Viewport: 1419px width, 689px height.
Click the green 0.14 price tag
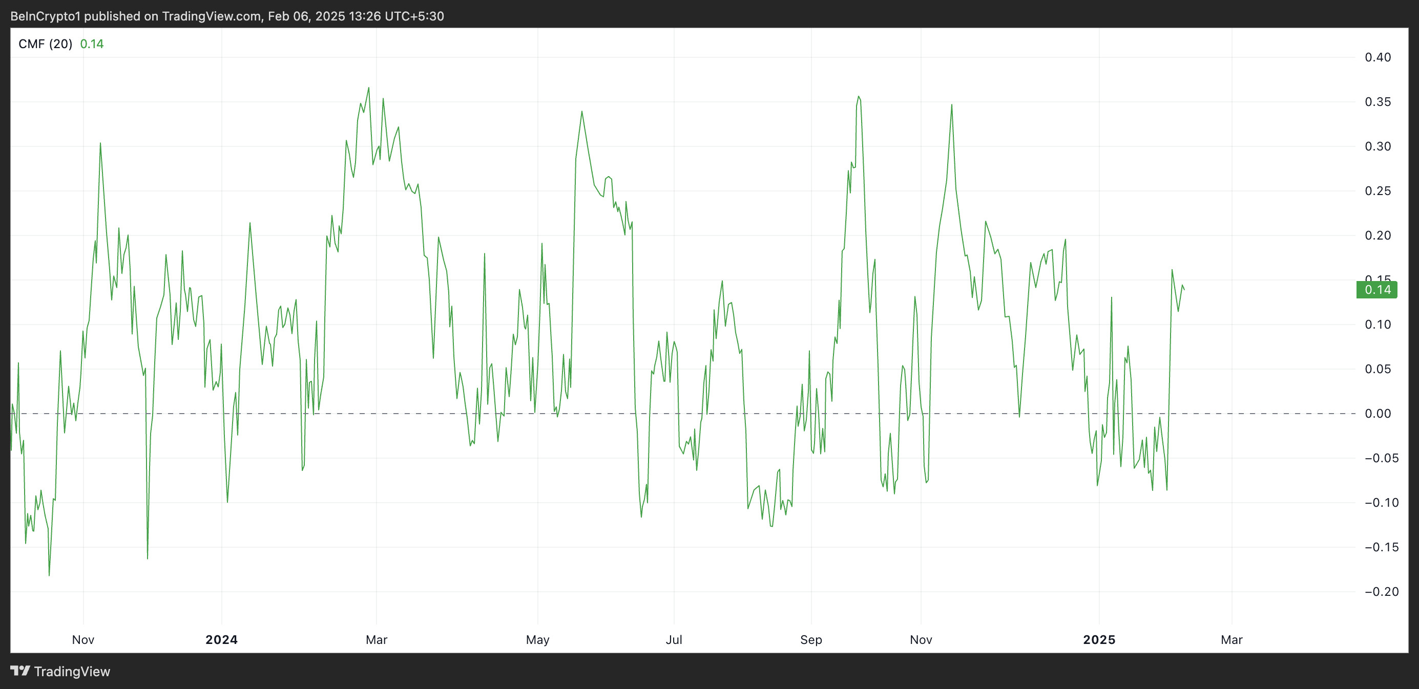pyautogui.click(x=1376, y=290)
